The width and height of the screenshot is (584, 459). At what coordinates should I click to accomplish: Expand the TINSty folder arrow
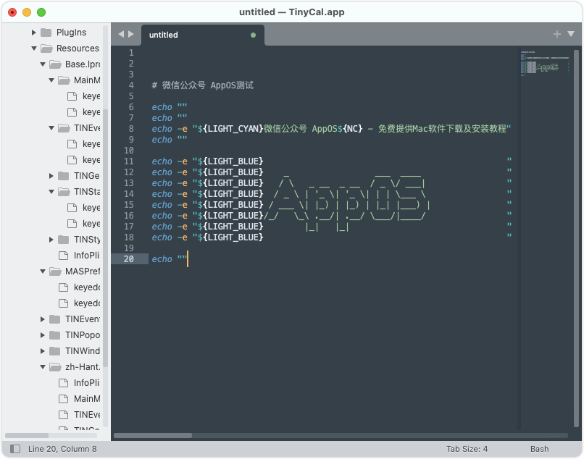point(51,240)
